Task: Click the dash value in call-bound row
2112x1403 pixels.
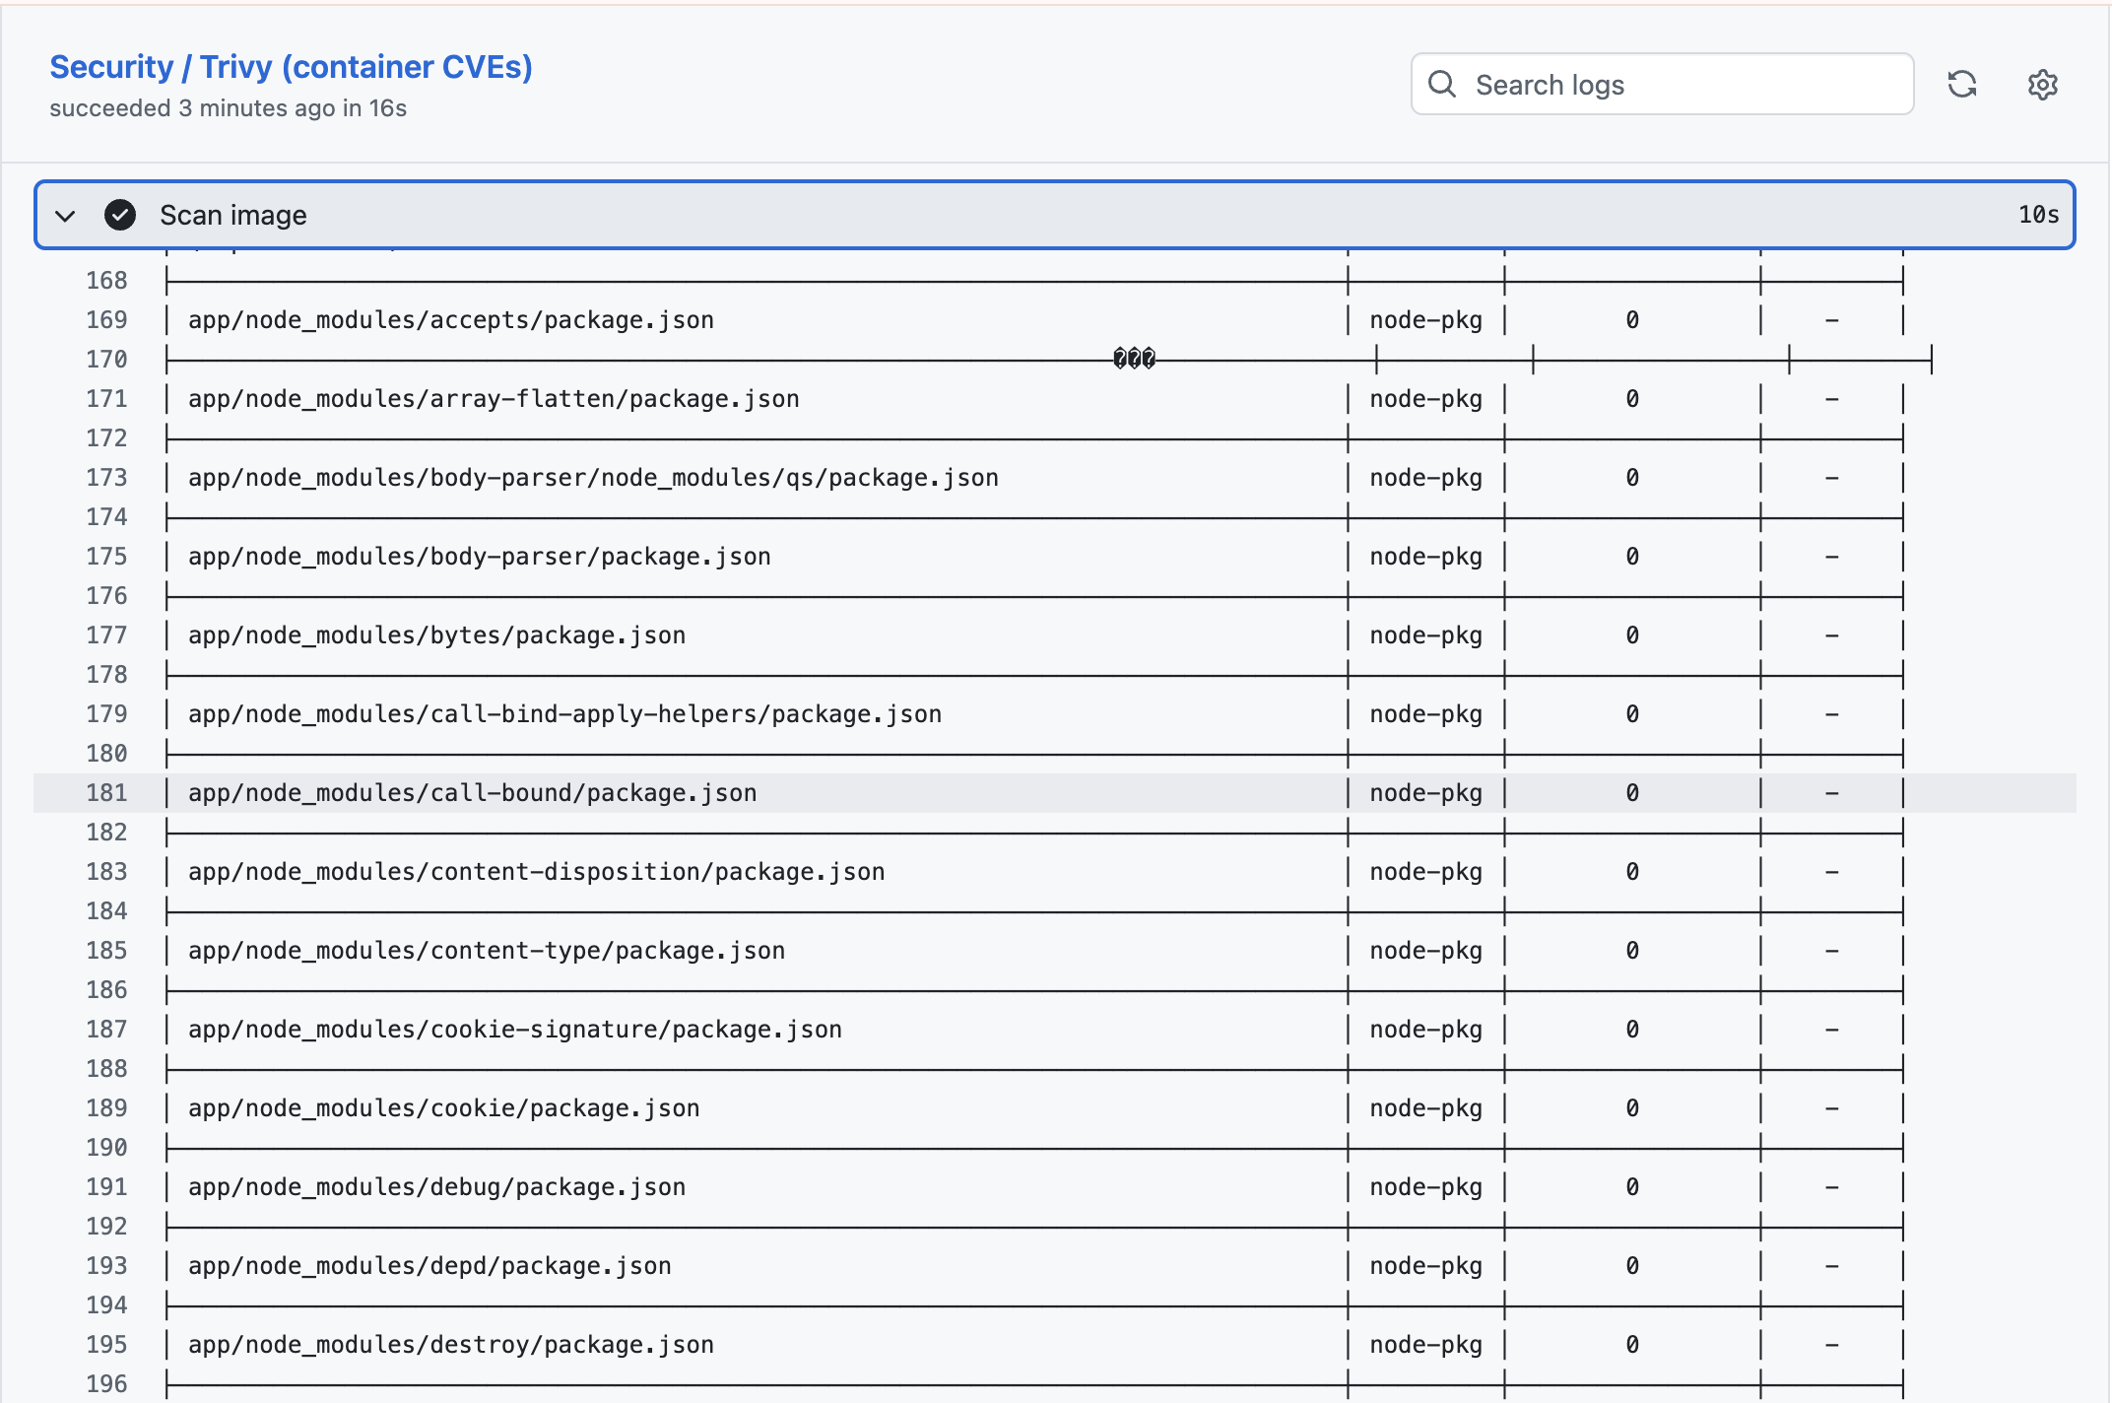Action: click(x=1832, y=793)
